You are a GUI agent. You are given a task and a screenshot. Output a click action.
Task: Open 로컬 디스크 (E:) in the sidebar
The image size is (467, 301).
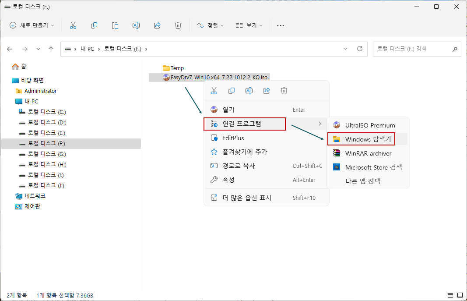point(42,133)
